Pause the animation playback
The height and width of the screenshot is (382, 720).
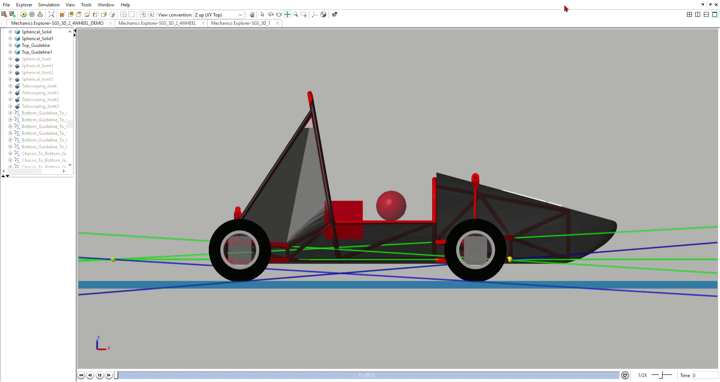point(99,375)
